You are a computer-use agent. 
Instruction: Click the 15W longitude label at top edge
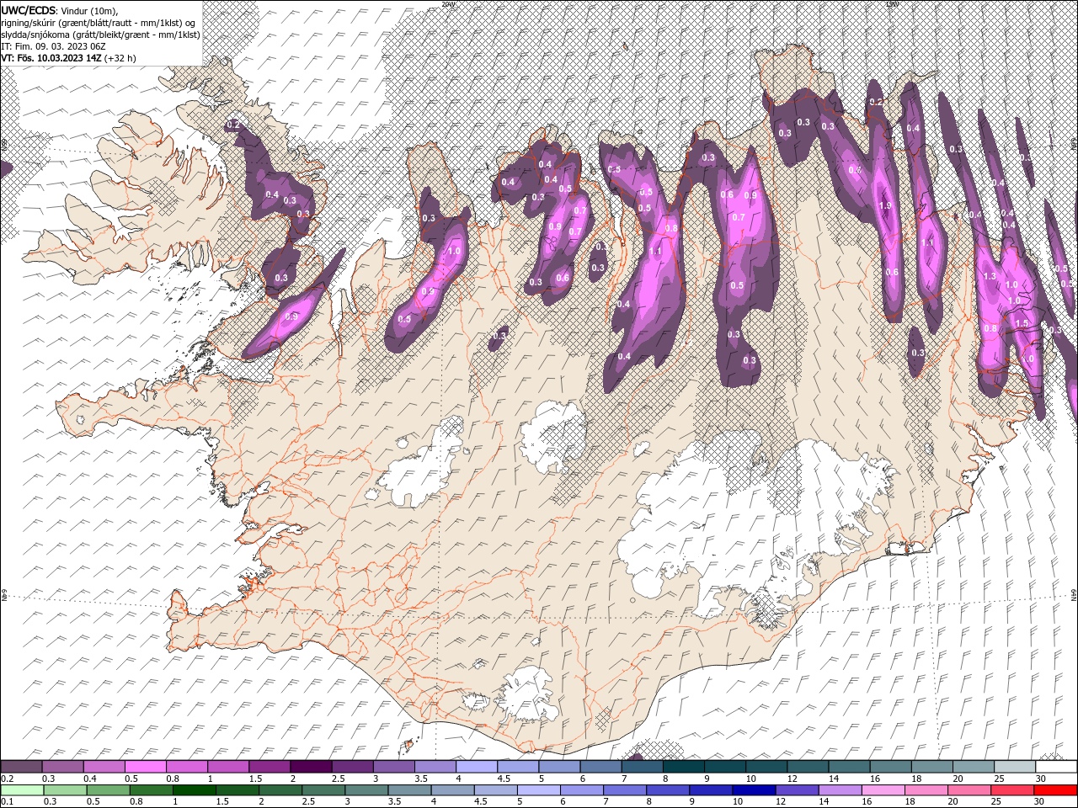[892, 4]
